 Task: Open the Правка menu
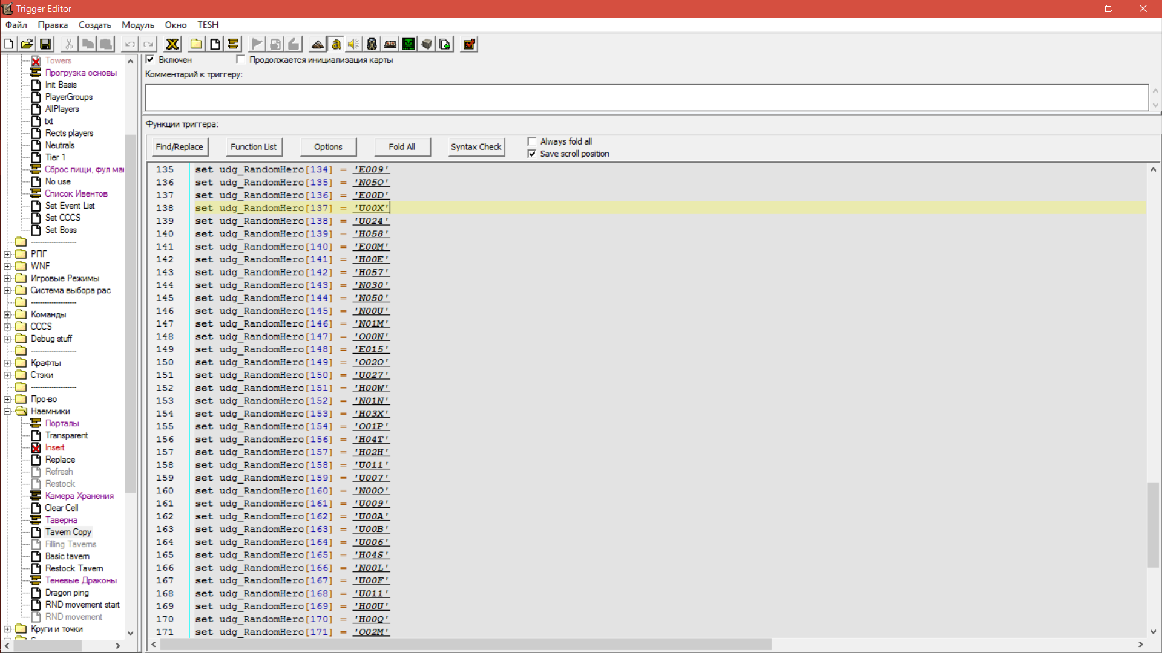pyautogui.click(x=53, y=25)
